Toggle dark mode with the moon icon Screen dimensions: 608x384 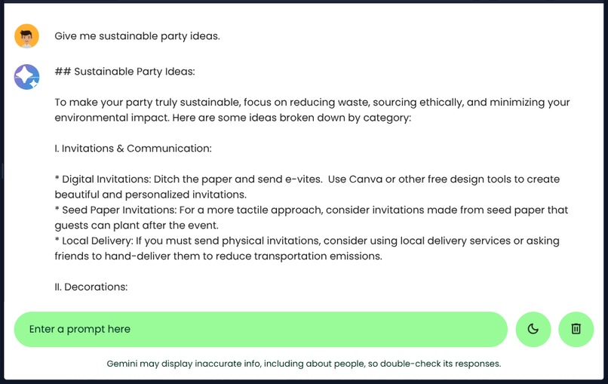coord(533,329)
